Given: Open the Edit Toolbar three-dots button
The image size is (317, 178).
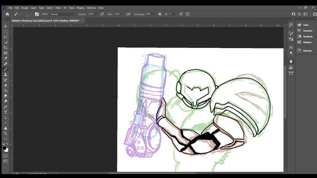Looking at the screenshot, I should coord(5,139).
